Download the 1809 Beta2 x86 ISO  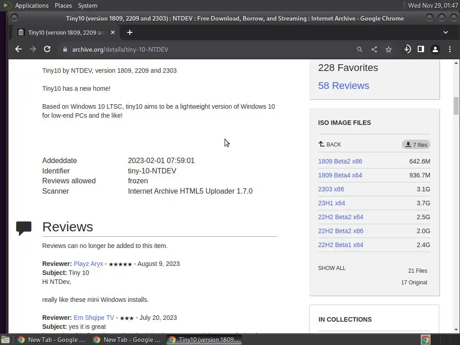[340, 161]
